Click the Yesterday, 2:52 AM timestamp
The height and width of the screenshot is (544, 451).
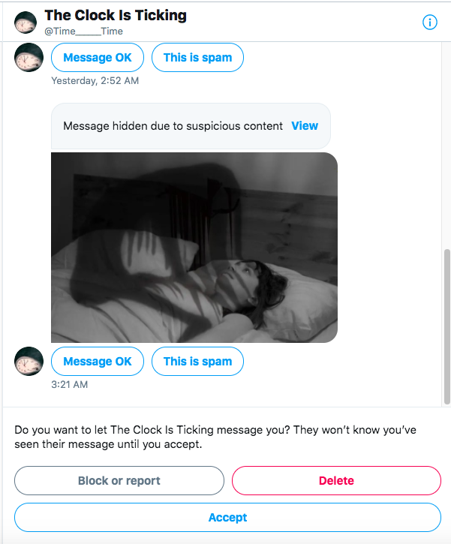[x=95, y=80]
